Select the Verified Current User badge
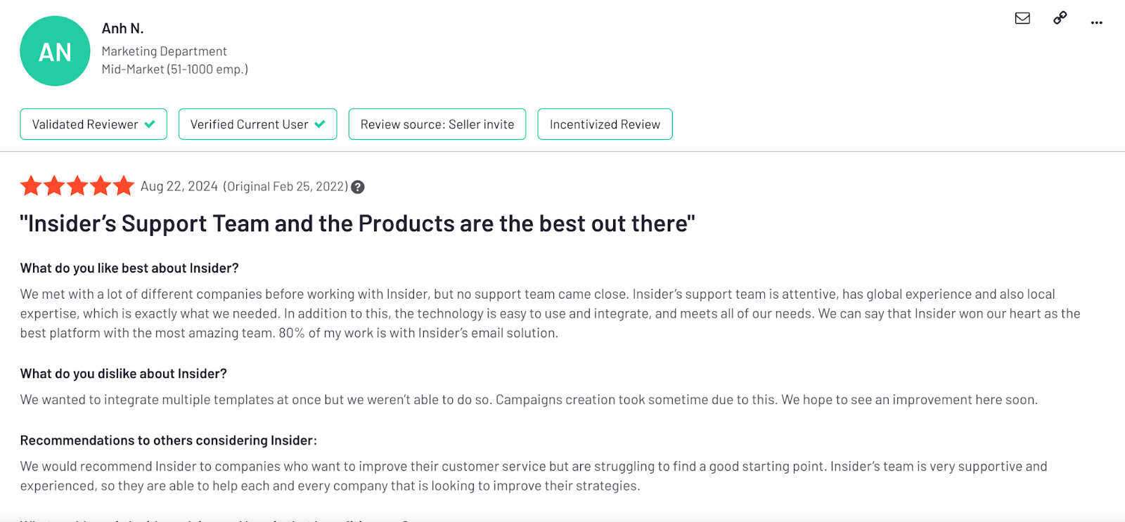The image size is (1125, 522). coord(257,124)
